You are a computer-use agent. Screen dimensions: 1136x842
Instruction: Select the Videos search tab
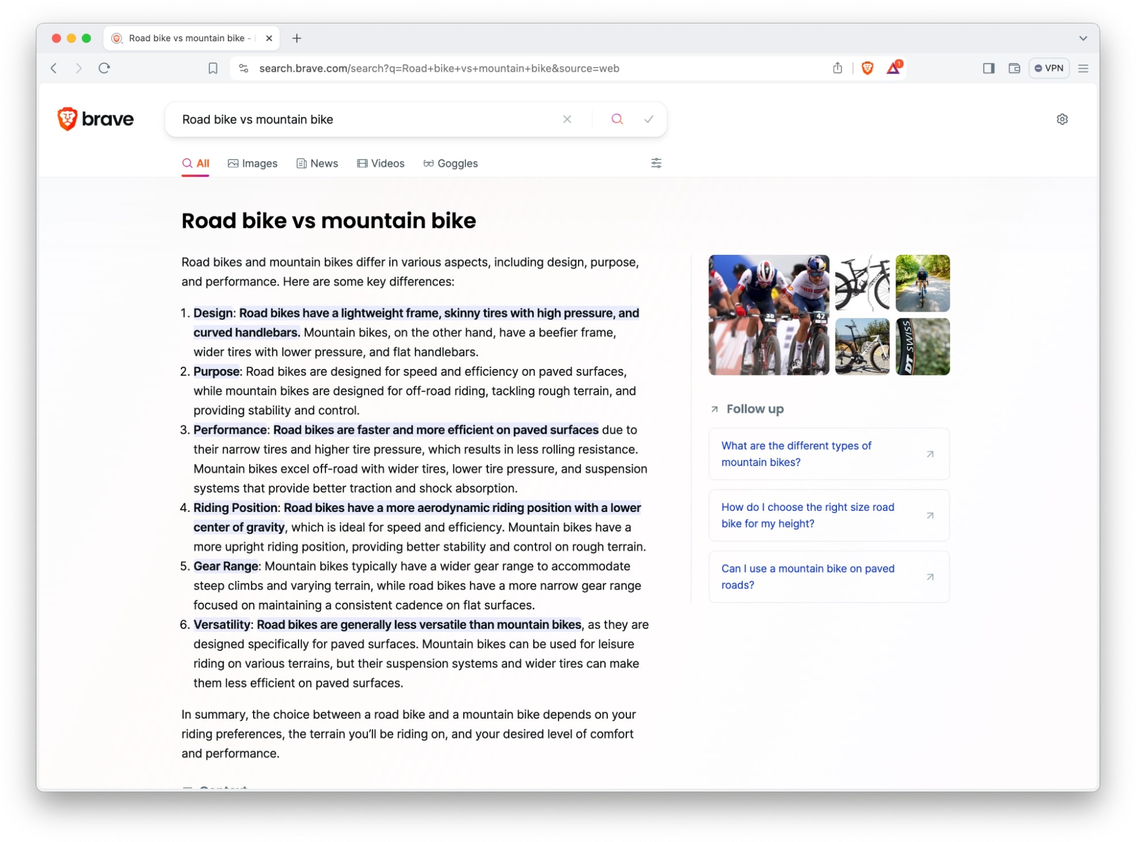381,163
